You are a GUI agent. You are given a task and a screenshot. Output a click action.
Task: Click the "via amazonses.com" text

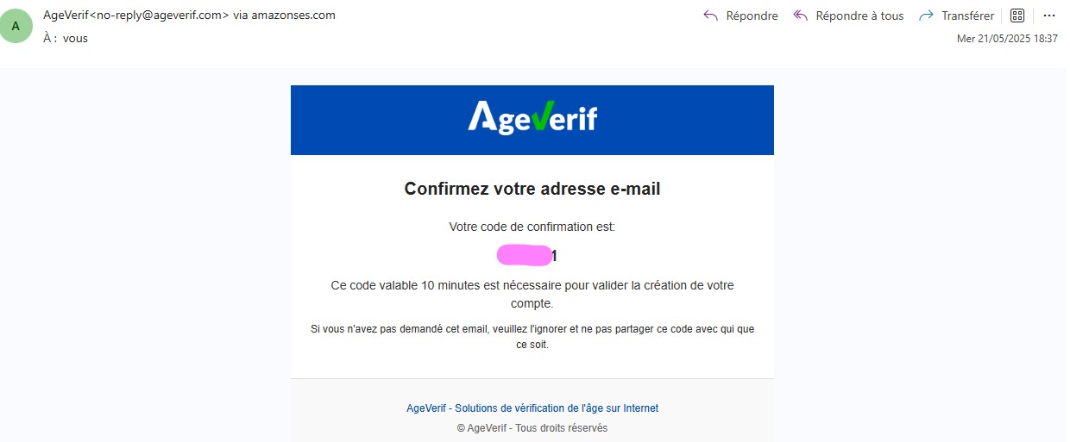[285, 16]
